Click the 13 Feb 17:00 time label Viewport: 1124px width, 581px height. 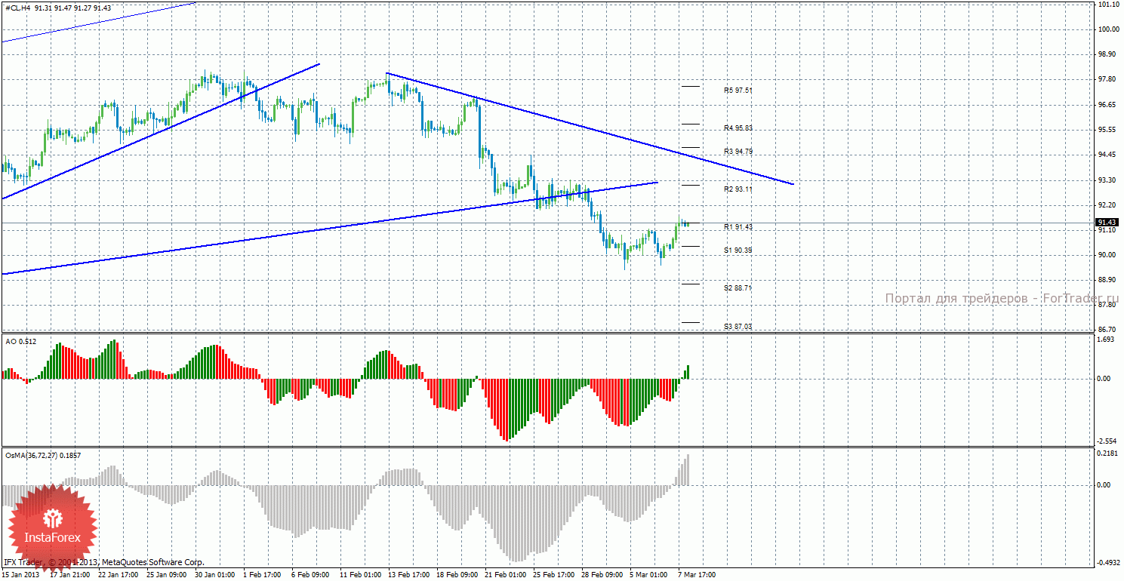409,574
